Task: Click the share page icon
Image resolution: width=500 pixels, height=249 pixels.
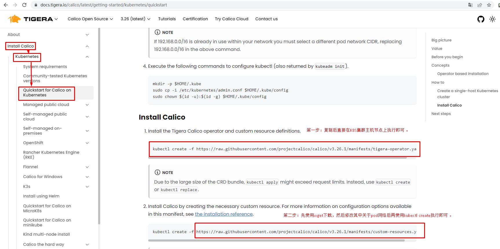Action: point(480,5)
